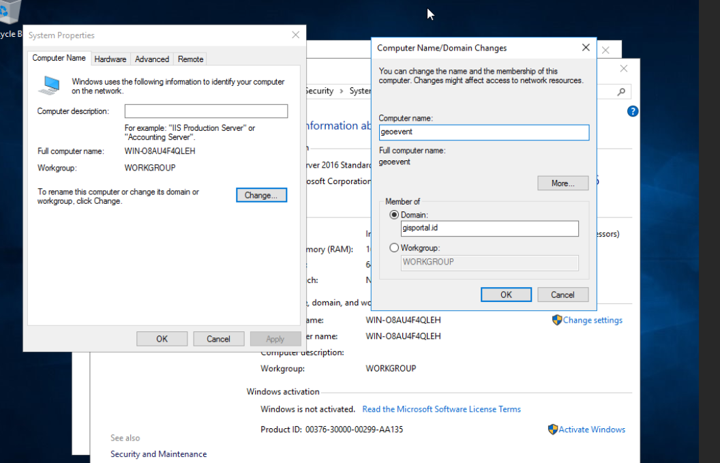Image resolution: width=720 pixels, height=463 pixels.
Task: Select the Workgroup radio button
Action: pos(393,248)
